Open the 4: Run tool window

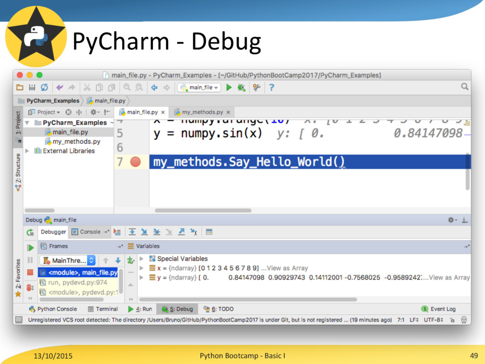(140, 309)
